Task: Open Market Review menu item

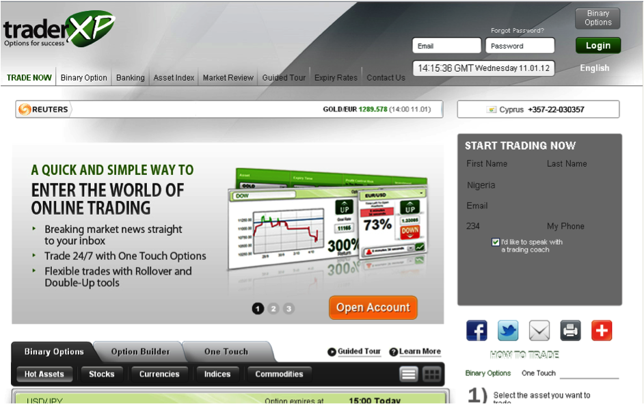Action: (228, 78)
